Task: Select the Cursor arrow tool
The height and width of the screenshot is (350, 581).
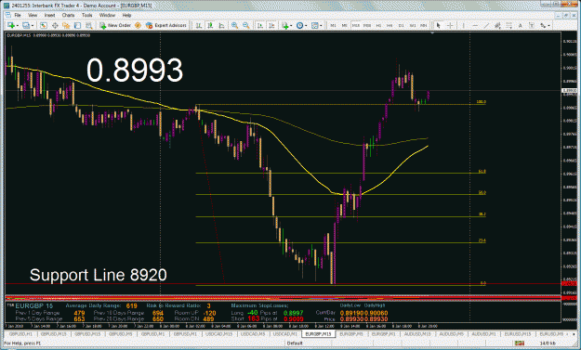Action: [x=439, y=25]
